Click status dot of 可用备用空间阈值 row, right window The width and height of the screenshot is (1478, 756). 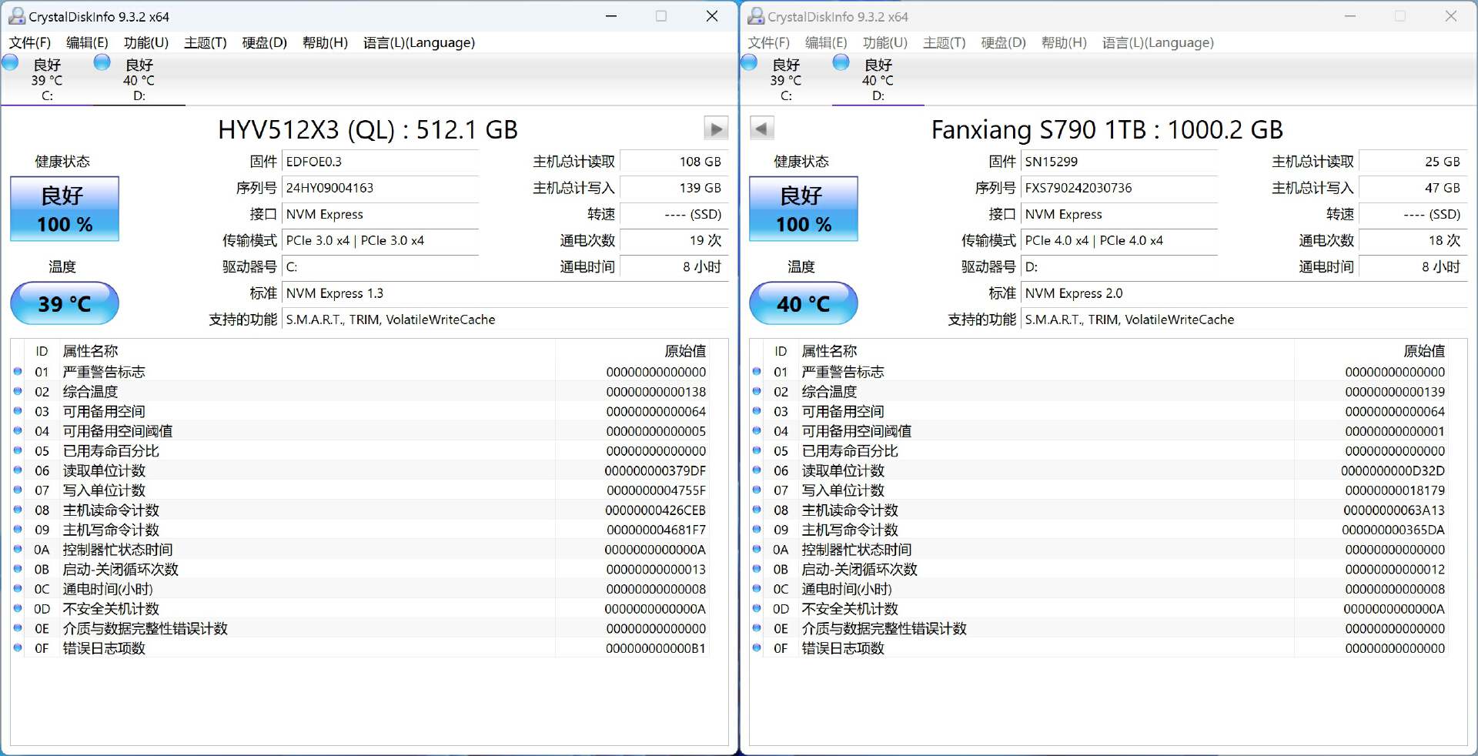[757, 430]
